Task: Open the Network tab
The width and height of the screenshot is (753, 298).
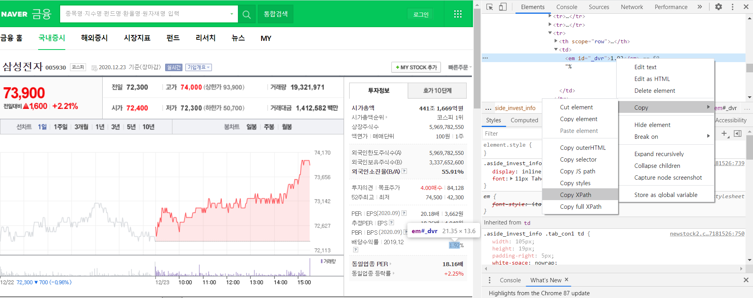Action: pos(631,7)
